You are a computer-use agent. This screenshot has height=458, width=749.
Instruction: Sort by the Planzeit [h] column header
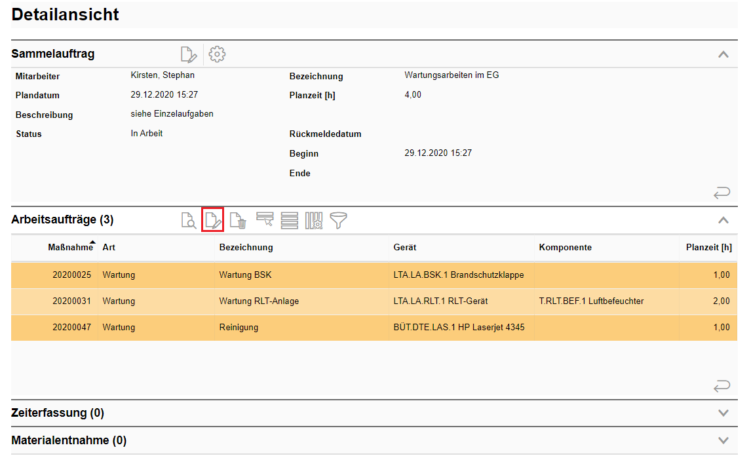click(x=708, y=248)
